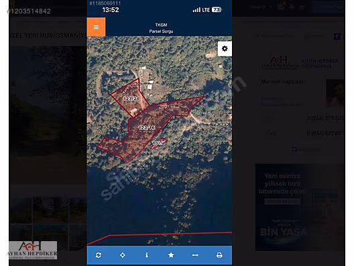Tap the locate-me crosshair icon

[123, 255]
